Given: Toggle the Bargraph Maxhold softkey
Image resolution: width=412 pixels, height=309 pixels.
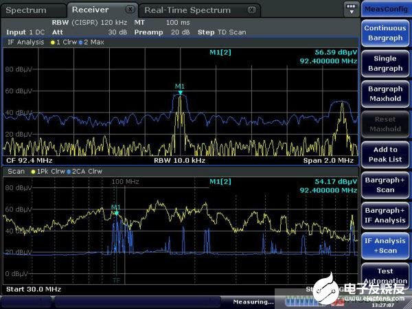Looking at the screenshot, I should tap(385, 93).
